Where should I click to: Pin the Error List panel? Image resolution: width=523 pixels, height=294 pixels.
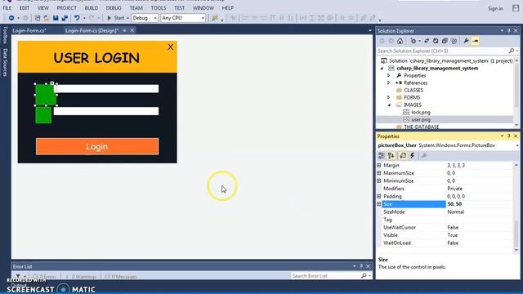coord(361,266)
